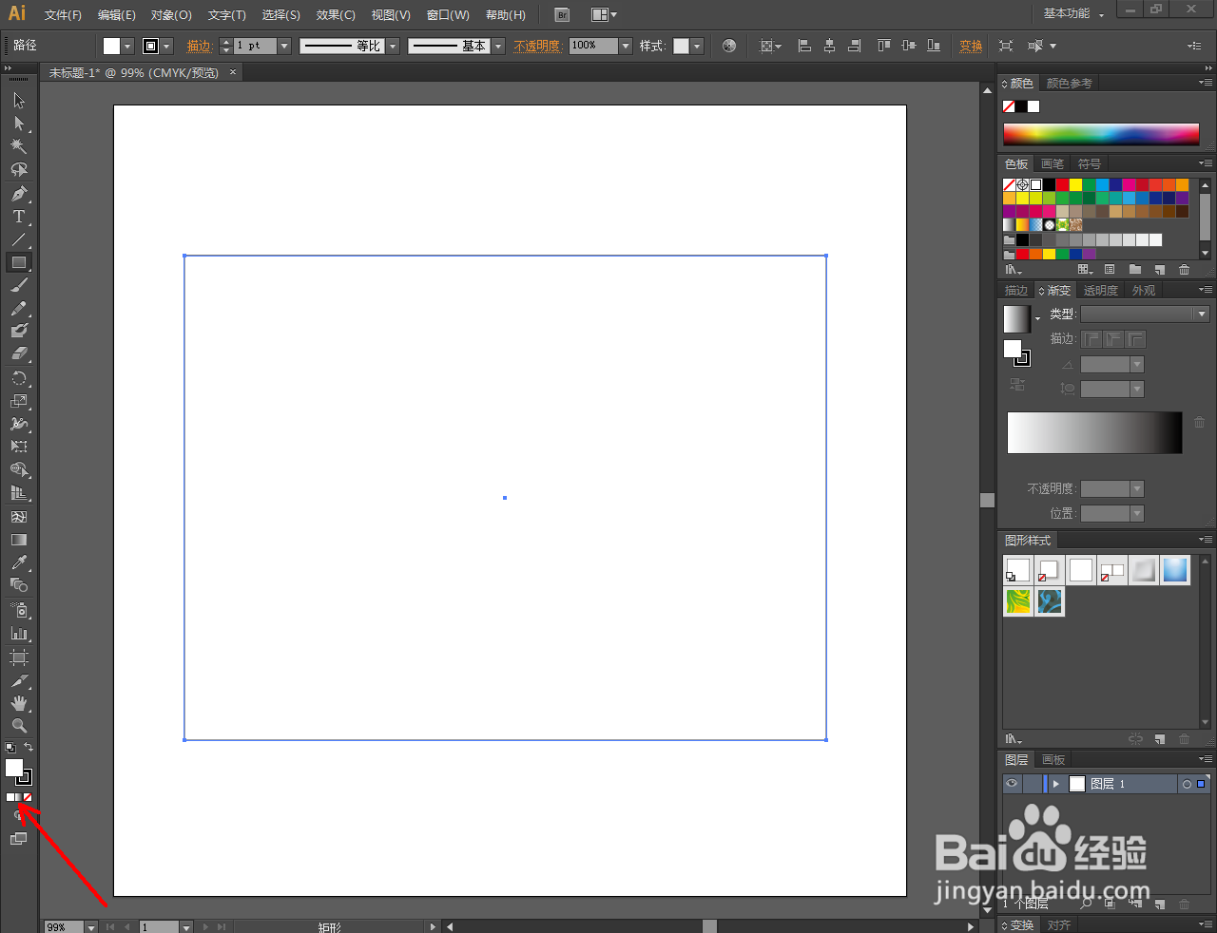The image size is (1217, 933).
Task: Select the Type tool
Action: (x=19, y=217)
